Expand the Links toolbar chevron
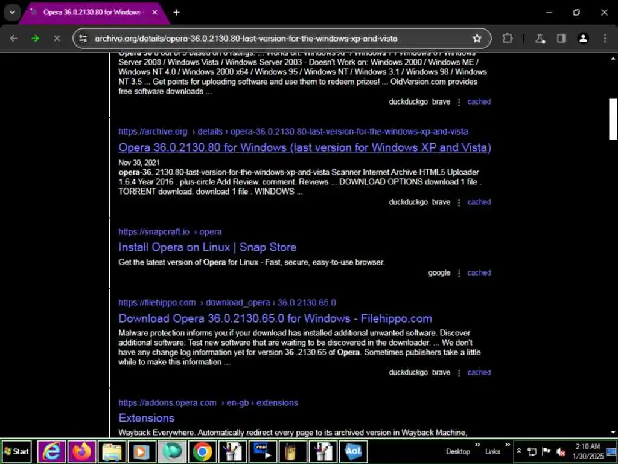618x464 pixels. [508, 445]
